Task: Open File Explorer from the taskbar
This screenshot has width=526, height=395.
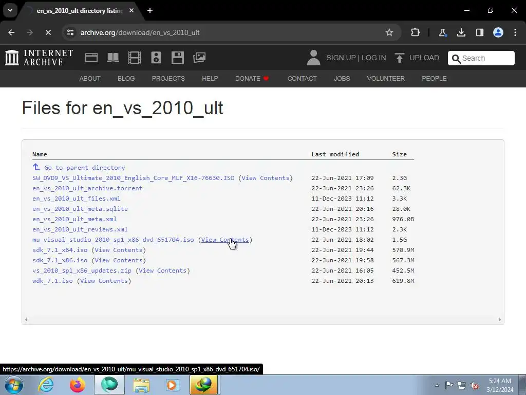Action: coord(141,385)
